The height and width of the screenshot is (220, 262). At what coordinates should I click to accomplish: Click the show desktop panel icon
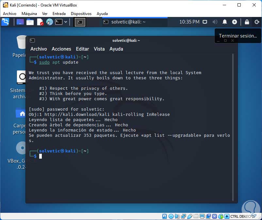(x=20, y=22)
